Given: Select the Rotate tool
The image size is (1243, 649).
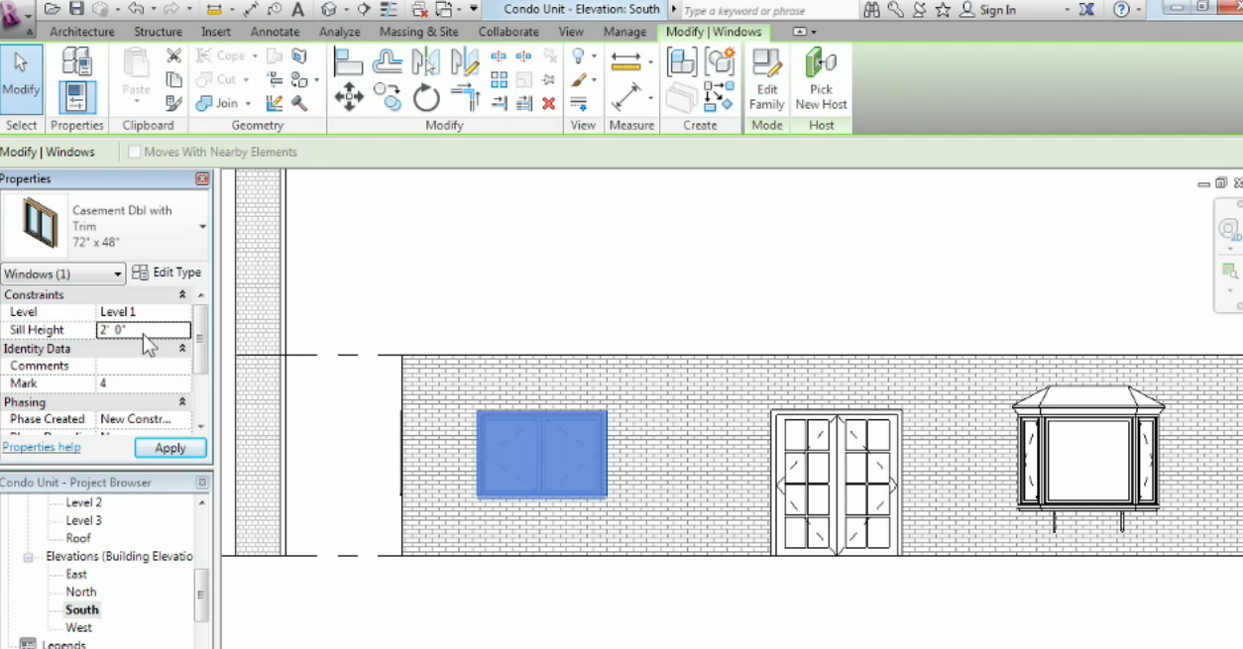Looking at the screenshot, I should [426, 97].
